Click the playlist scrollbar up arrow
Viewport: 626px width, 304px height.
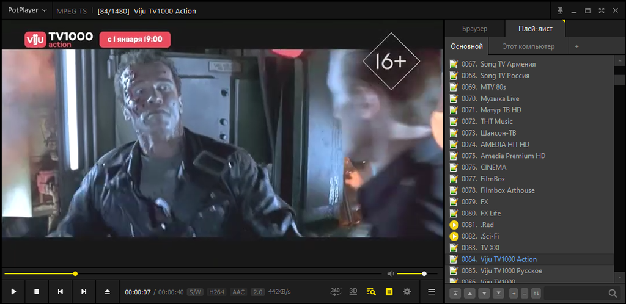pos(620,60)
